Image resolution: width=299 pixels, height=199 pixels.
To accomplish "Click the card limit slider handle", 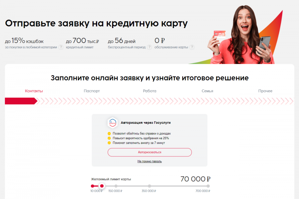I will [x=102, y=186].
